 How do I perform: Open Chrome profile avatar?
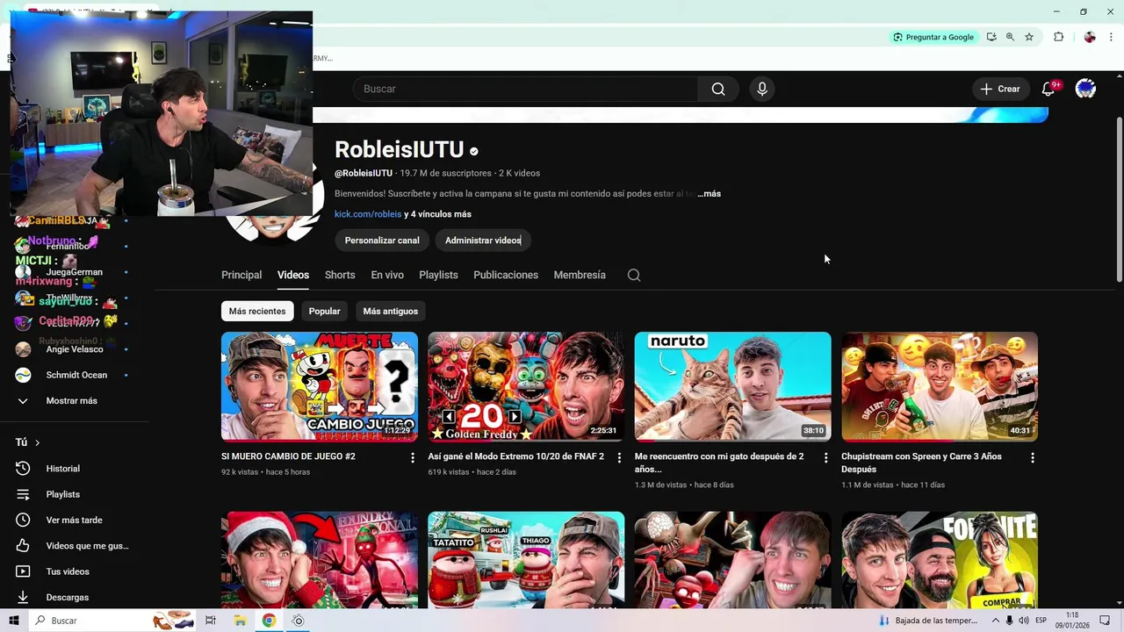pyautogui.click(x=1090, y=37)
